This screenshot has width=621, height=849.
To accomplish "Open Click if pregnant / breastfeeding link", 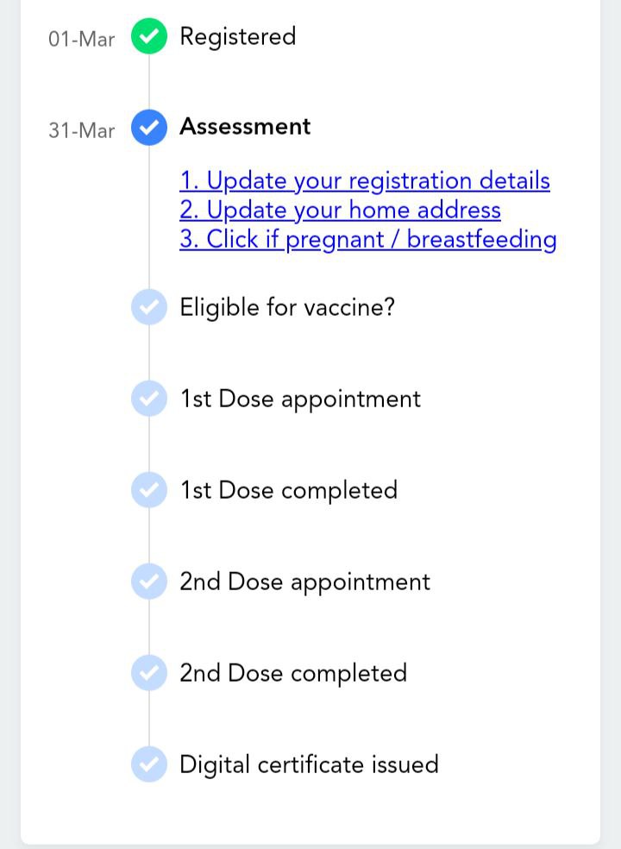I will [x=368, y=239].
